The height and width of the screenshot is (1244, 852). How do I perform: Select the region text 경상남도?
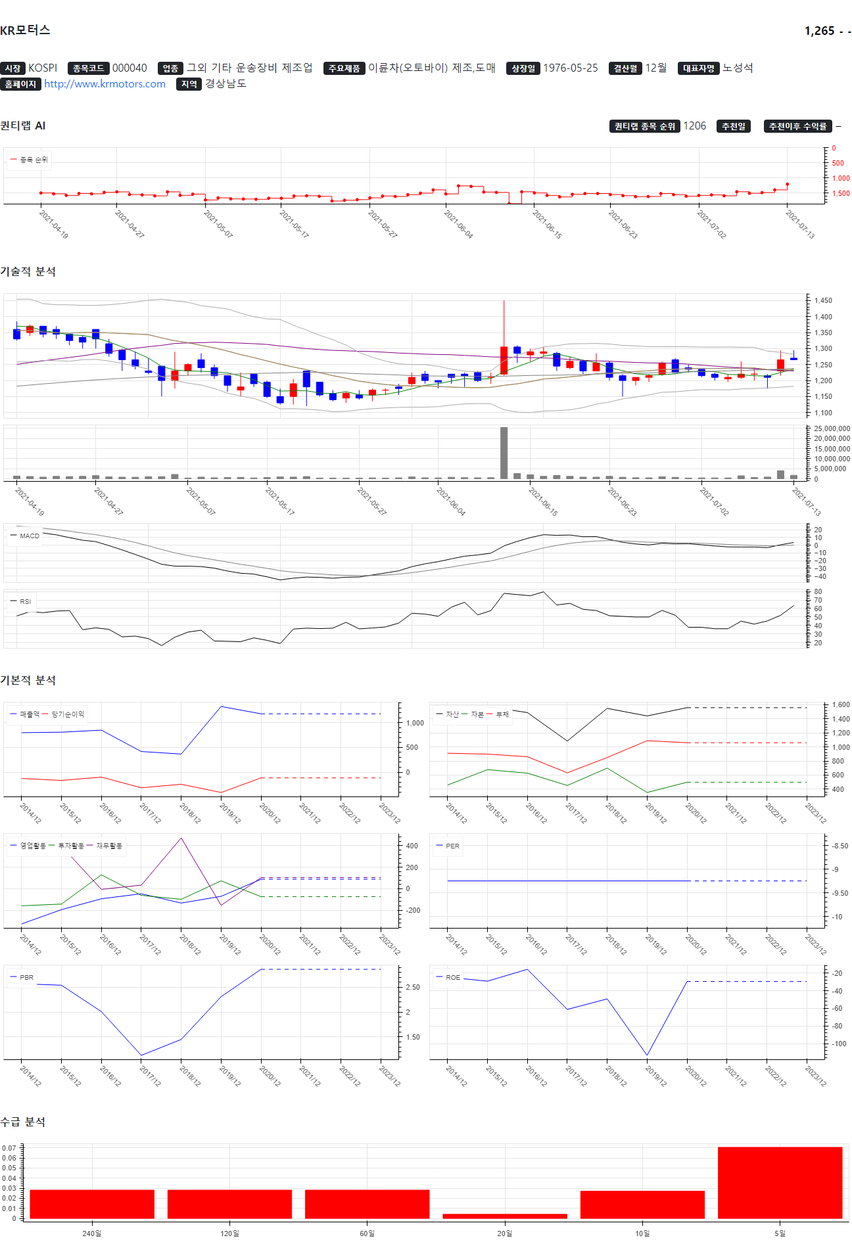tap(225, 84)
